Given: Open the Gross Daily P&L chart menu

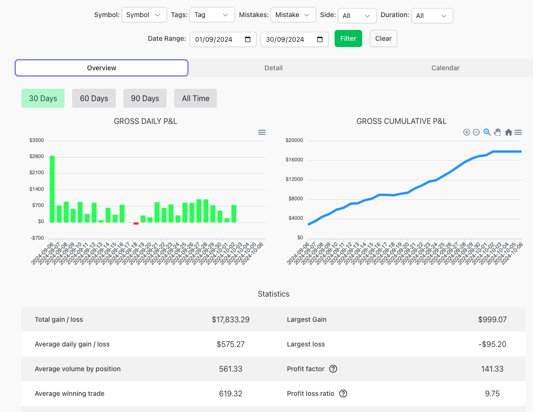Looking at the screenshot, I should (x=262, y=132).
